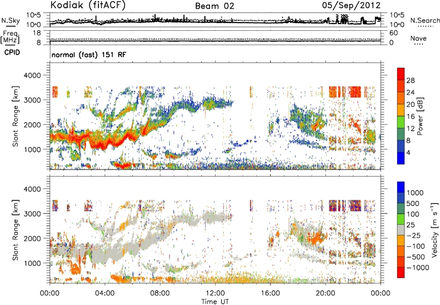The height and width of the screenshot is (305, 440).
Task: Click the '-25' velocity colorbar tick
Action: [x=414, y=235]
